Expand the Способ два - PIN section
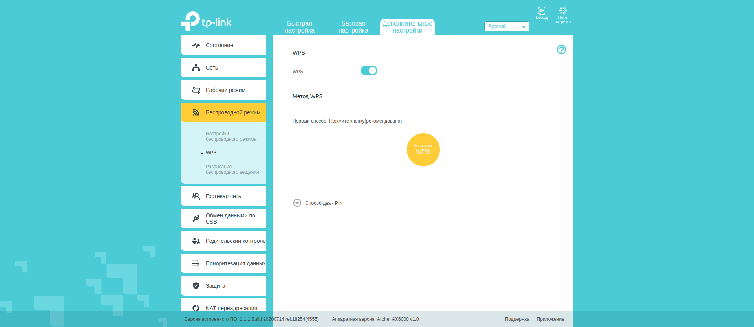 297,203
